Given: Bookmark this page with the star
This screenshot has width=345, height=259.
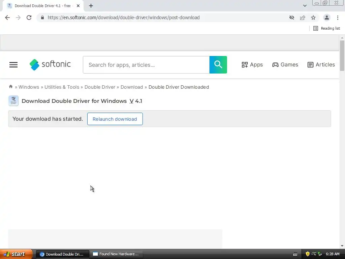Looking at the screenshot, I should tap(313, 18).
